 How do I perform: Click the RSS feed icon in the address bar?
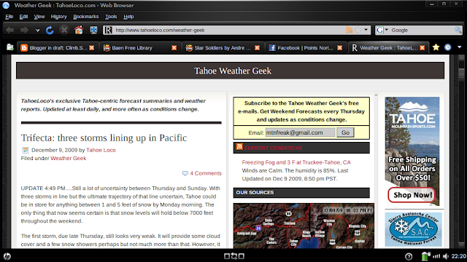coord(349,30)
